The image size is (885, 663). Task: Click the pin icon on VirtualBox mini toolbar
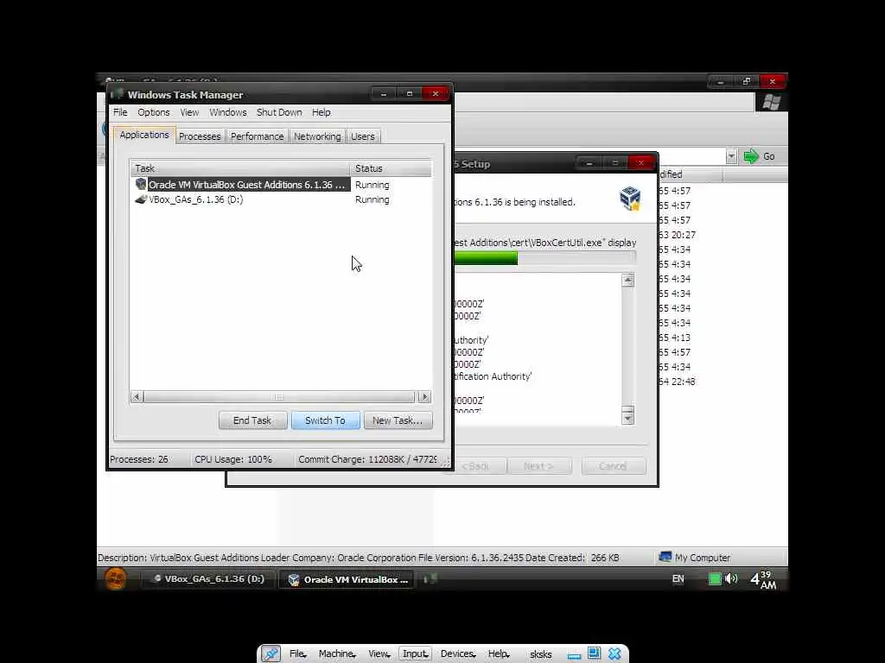271,654
